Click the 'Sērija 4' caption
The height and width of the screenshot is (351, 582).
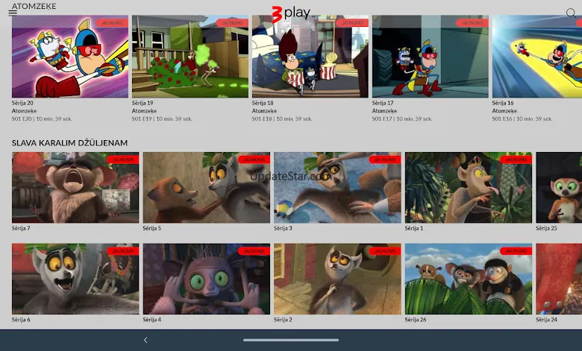(151, 320)
